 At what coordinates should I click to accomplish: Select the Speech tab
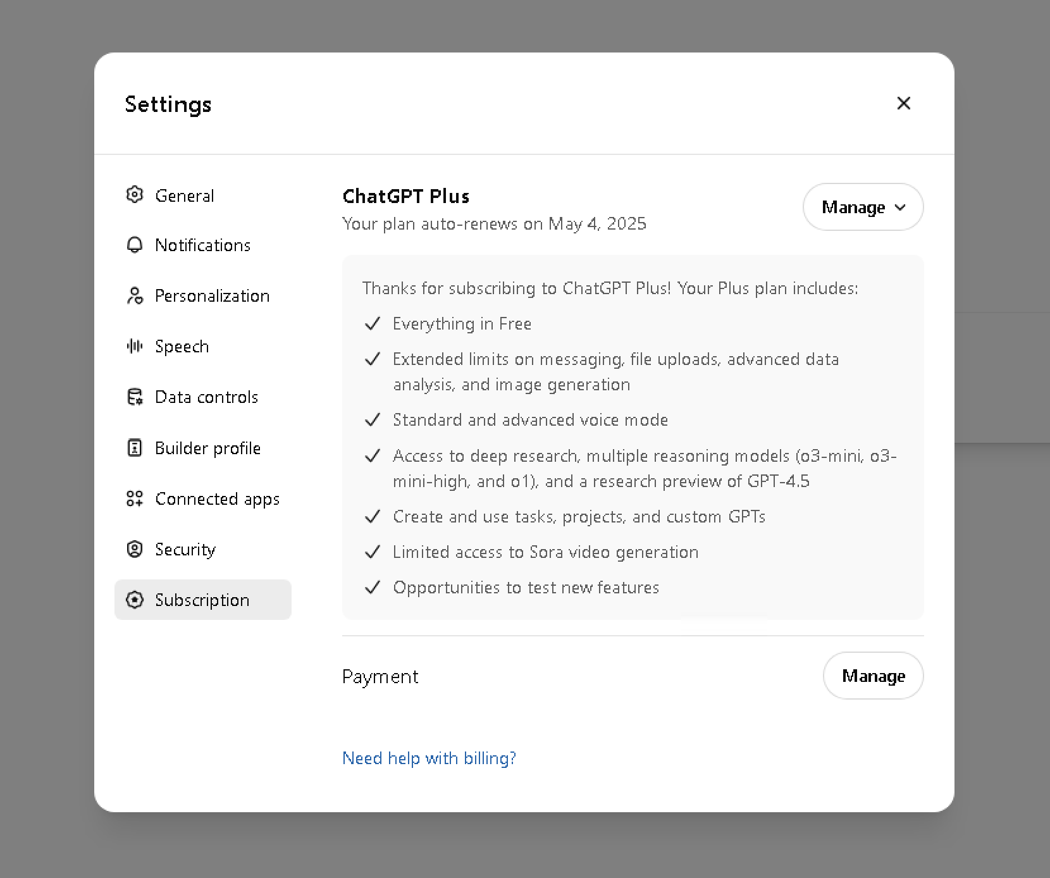click(203, 346)
